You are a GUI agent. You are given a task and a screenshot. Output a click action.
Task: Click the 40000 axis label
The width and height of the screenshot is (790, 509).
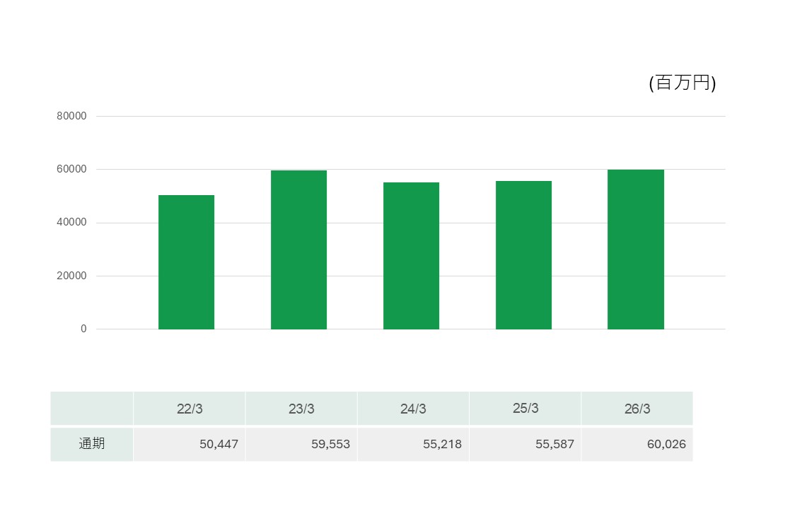71,222
